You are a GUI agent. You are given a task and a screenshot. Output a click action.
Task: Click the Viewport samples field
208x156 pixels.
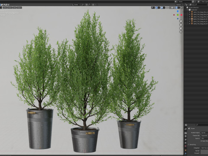pos(205,153)
